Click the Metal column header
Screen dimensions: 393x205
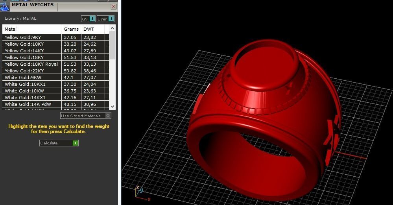click(x=32, y=29)
